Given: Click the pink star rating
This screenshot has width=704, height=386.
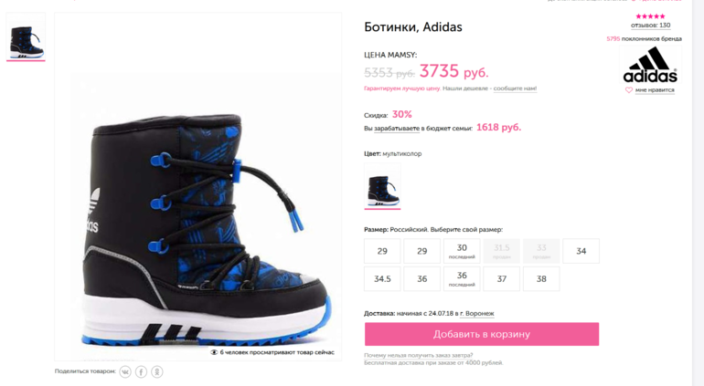Looking at the screenshot, I should [650, 16].
